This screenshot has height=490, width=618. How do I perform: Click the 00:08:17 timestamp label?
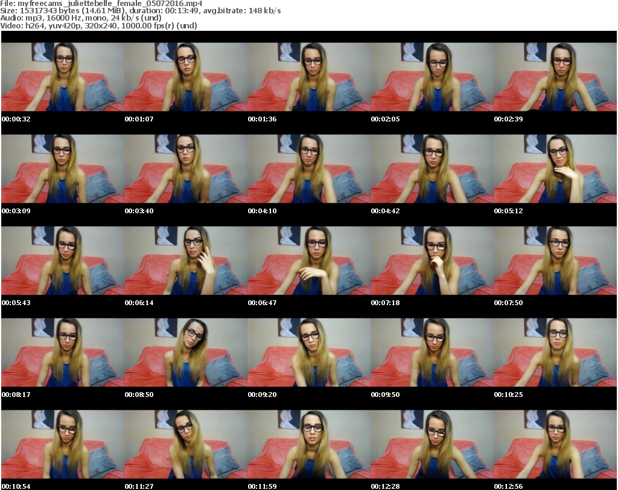(16, 395)
